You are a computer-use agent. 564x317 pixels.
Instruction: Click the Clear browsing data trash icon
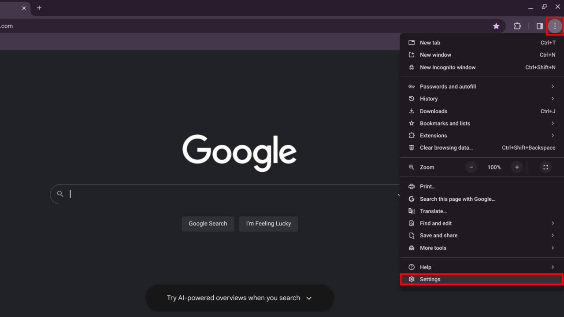coord(411,147)
